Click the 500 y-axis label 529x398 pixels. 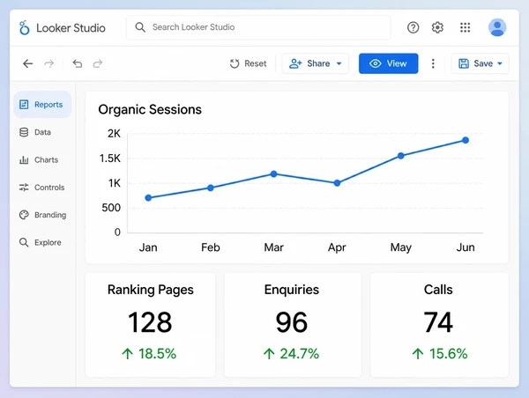[x=111, y=208]
